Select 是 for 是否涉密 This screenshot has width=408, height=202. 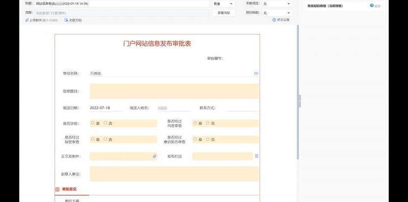93,123
